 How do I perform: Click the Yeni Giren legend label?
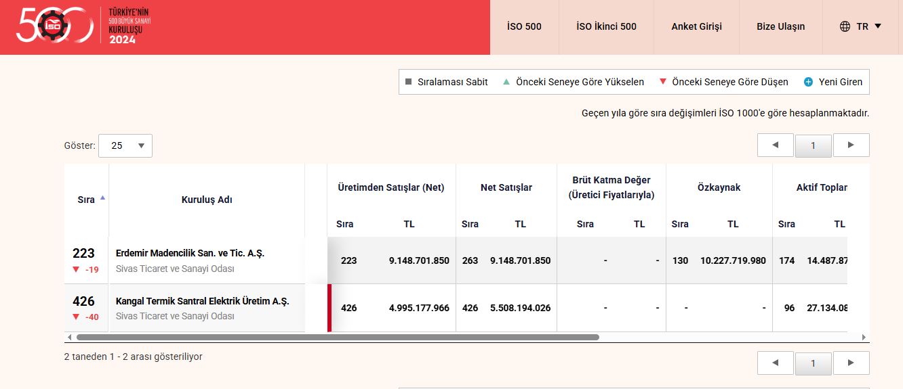point(841,82)
